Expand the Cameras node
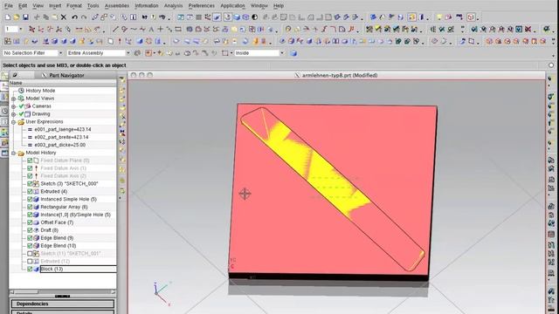Screen dimensions: 559x314 [14, 106]
